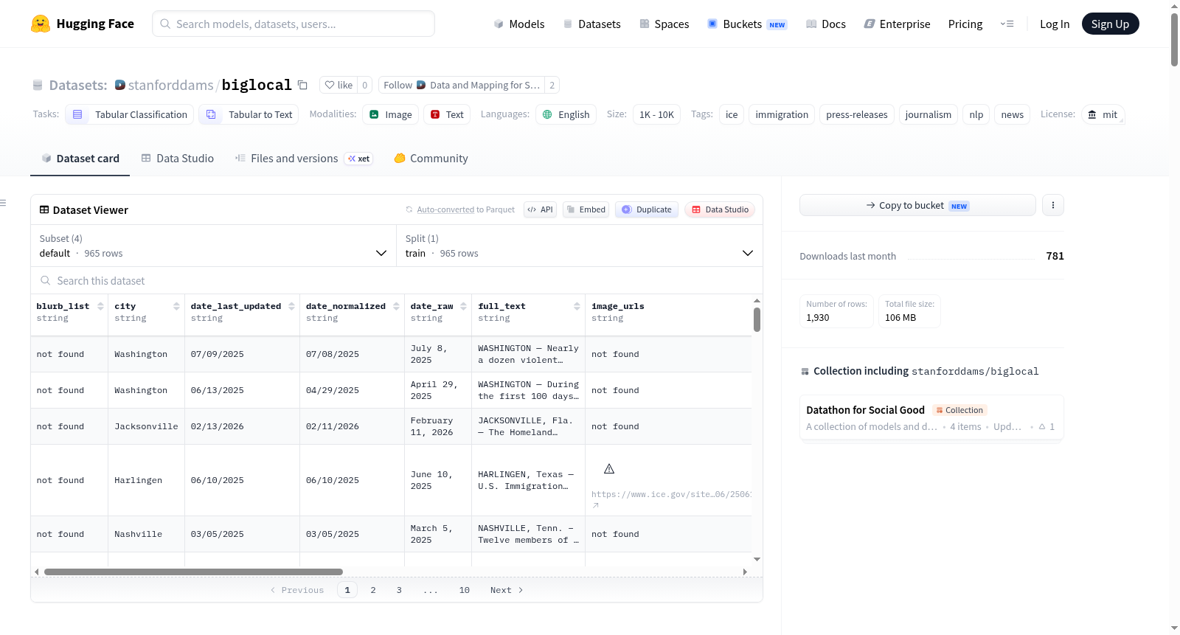Click the Tabular to Text task tag
1180x635 pixels.
click(x=249, y=114)
